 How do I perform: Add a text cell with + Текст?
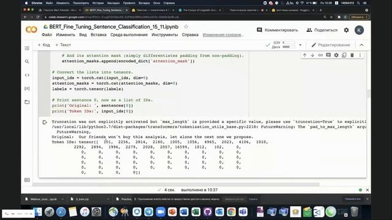coord(63,45)
